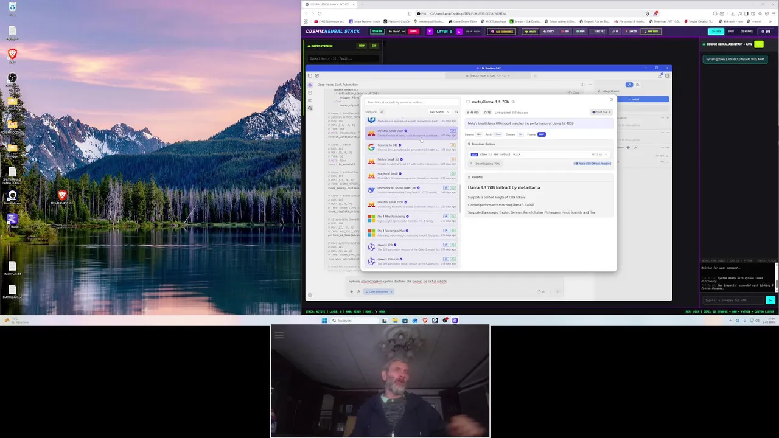Click the KARTY toolbar button

(531, 31)
